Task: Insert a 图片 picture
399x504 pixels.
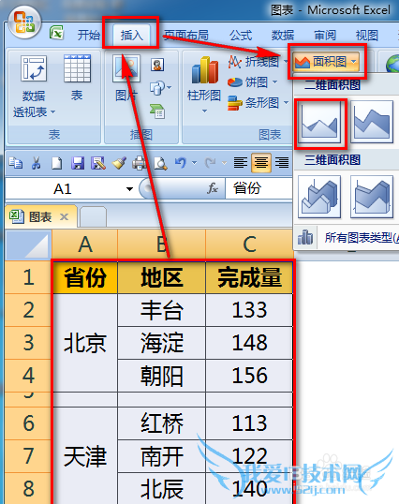Action: [x=126, y=78]
